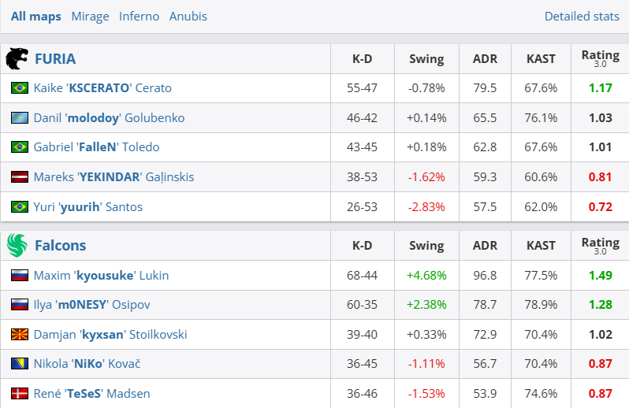629x408 pixels.
Task: Show stats for the Anubis tab
Action: (188, 16)
